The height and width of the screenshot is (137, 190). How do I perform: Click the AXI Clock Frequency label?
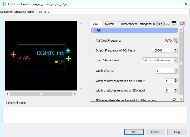click(x=108, y=41)
